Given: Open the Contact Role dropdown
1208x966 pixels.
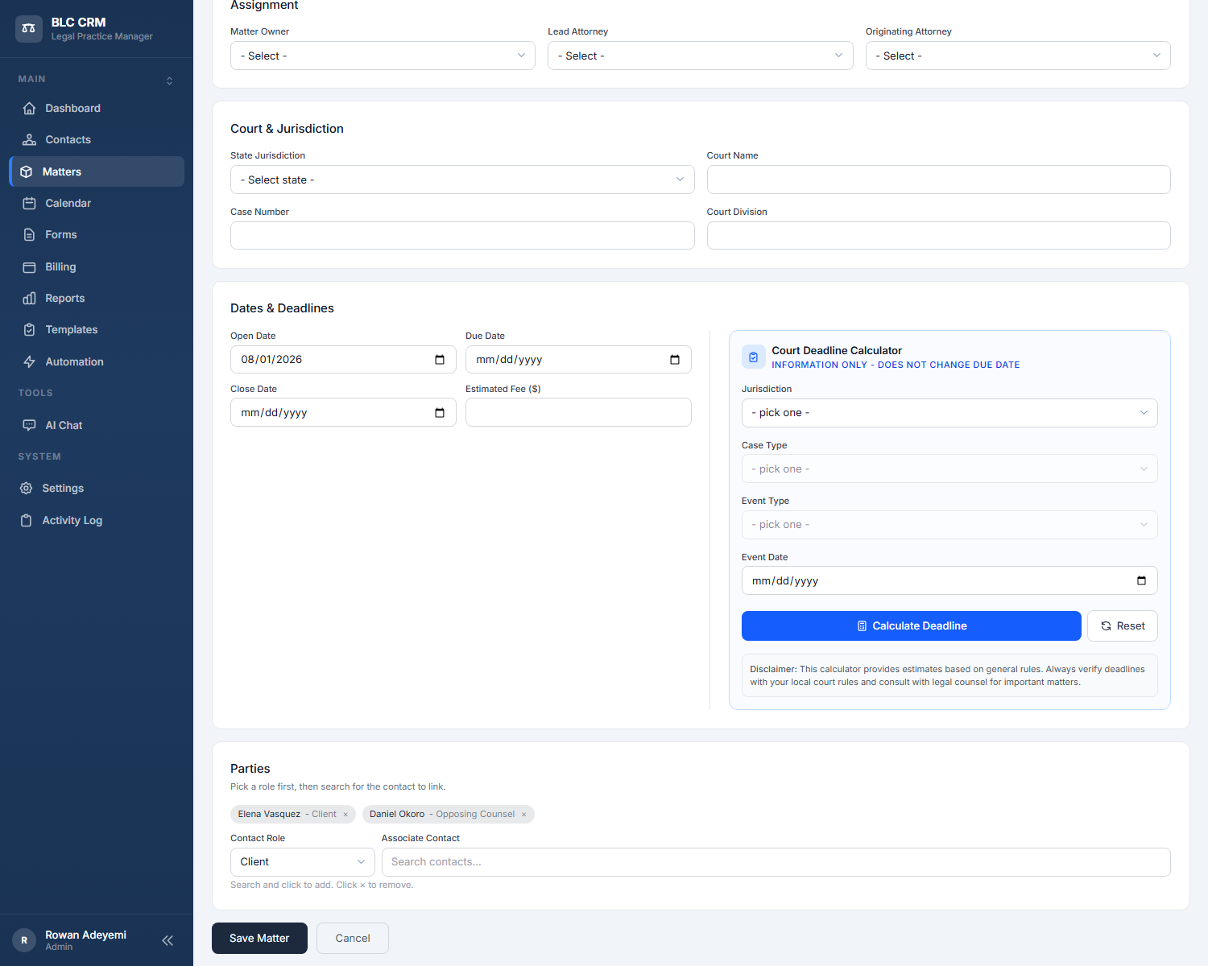Looking at the screenshot, I should tap(303, 862).
